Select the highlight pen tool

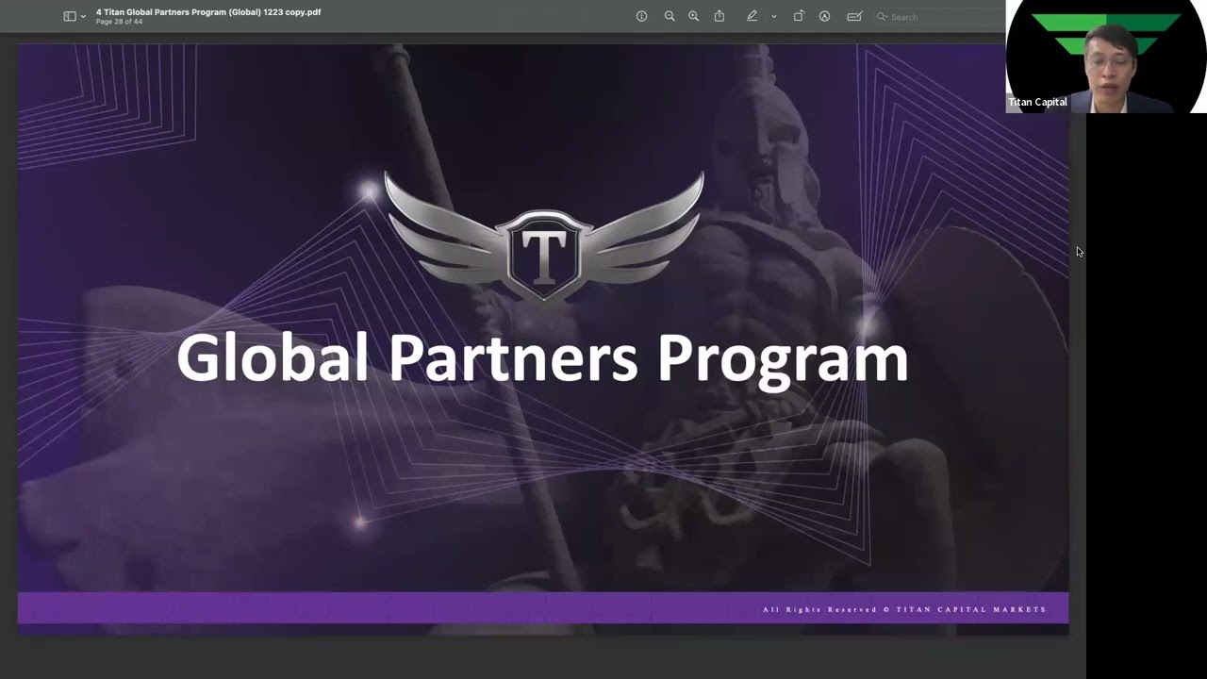752,16
